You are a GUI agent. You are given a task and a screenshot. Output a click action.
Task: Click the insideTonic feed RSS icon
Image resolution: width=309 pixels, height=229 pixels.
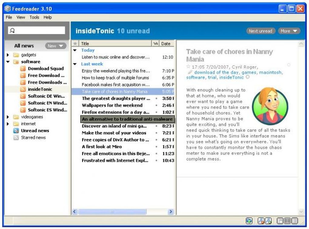click(23, 89)
